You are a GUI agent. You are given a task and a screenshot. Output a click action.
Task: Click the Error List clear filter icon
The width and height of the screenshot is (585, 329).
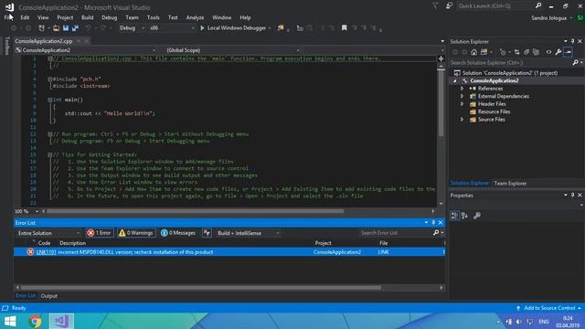[x=207, y=233]
